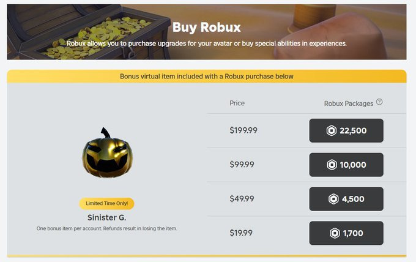Click the Robux Packages column header
Screen dimensions: 416x262
(x=348, y=103)
